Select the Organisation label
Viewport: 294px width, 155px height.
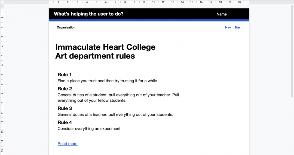(66, 27)
